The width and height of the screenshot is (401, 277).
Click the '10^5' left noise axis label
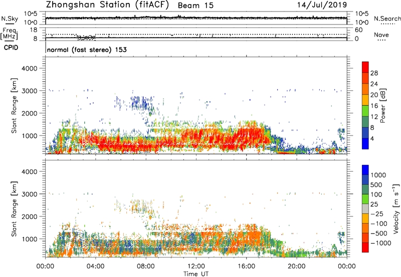click(31, 14)
